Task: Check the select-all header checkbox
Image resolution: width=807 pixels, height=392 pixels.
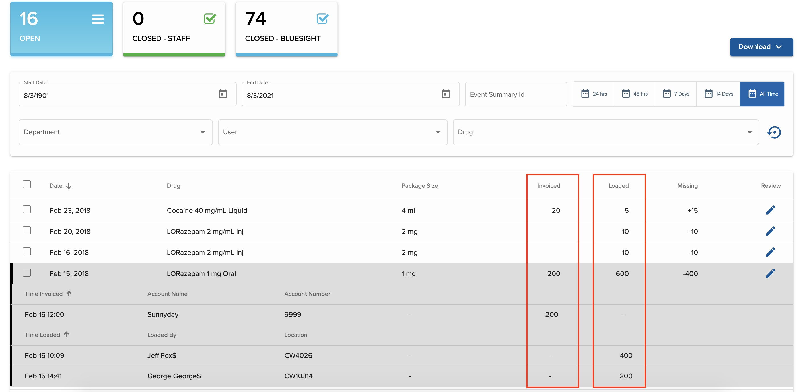Action: 27,184
